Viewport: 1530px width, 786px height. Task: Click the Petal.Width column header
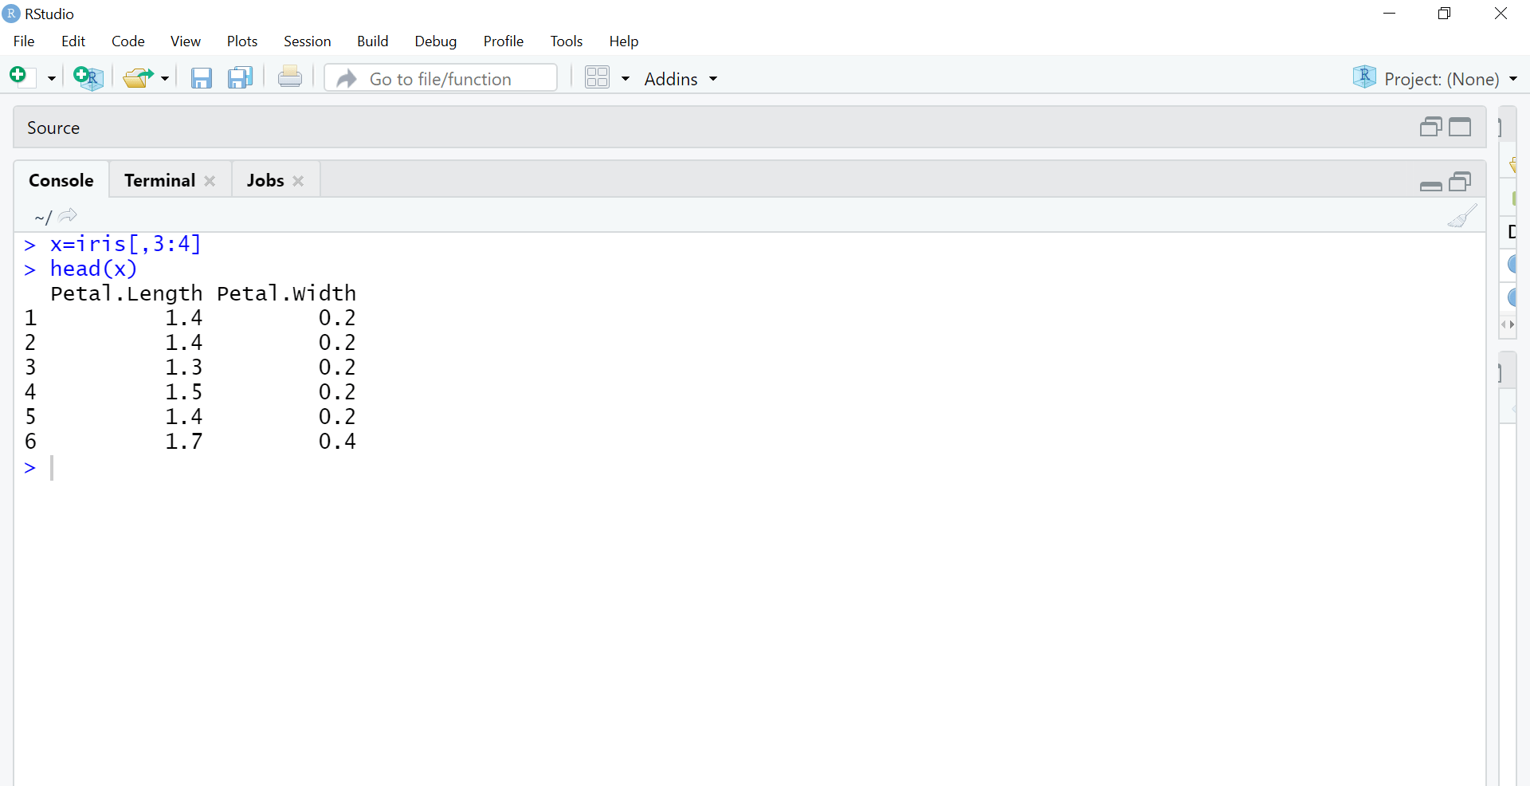tap(287, 293)
